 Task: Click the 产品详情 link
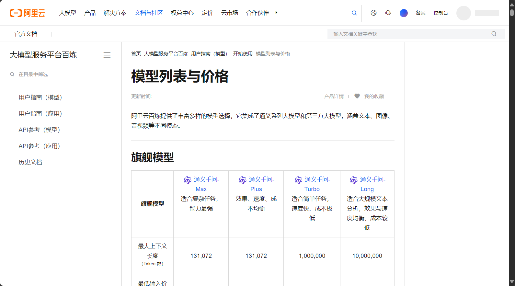pyautogui.click(x=334, y=97)
